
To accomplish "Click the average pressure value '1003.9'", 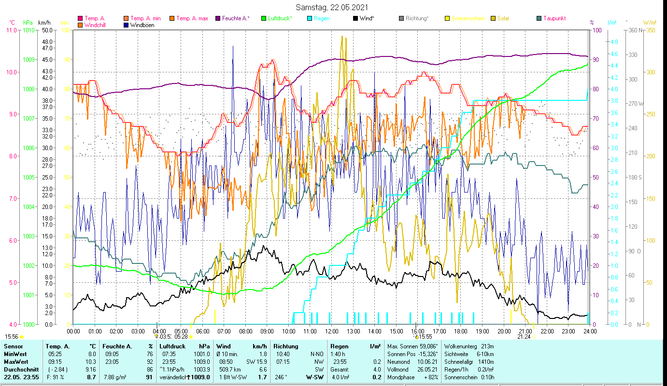I will [x=201, y=369].
